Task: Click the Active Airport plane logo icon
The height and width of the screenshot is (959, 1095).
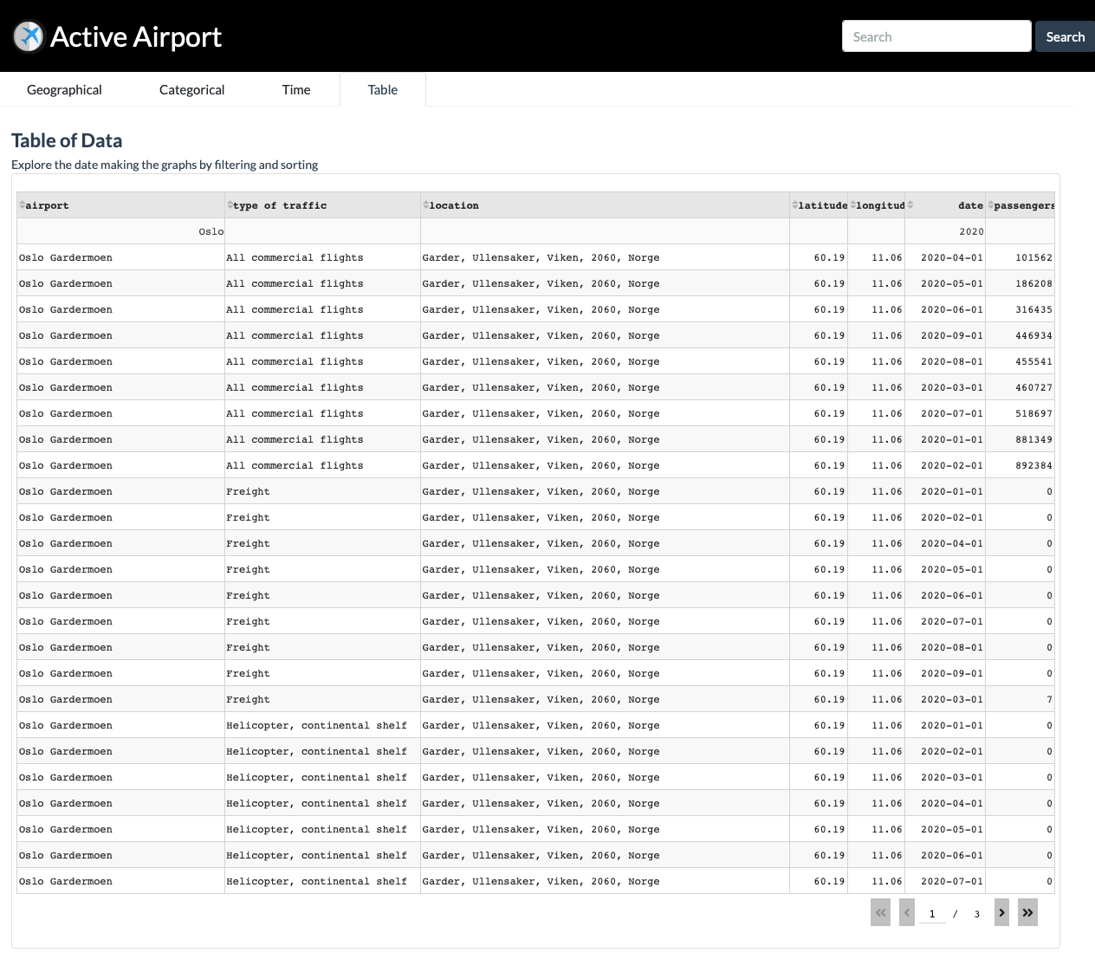Action: (29, 36)
